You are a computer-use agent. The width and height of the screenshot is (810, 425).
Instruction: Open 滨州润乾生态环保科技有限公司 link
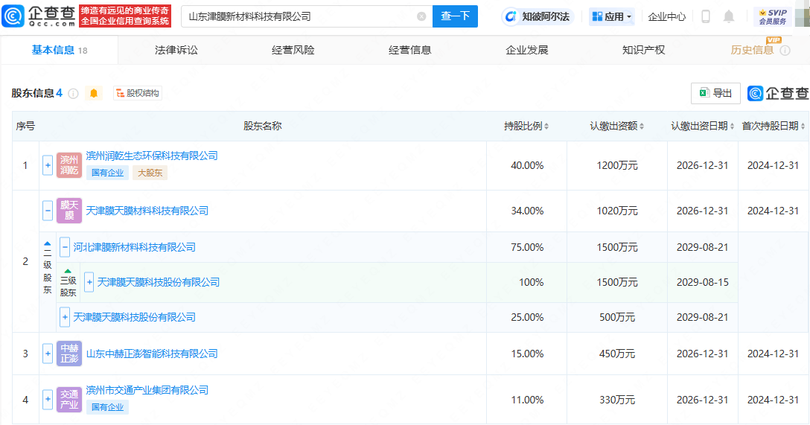[152, 156]
